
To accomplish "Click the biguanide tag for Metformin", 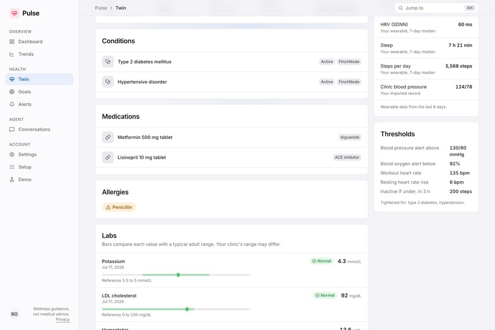I will tap(350, 138).
